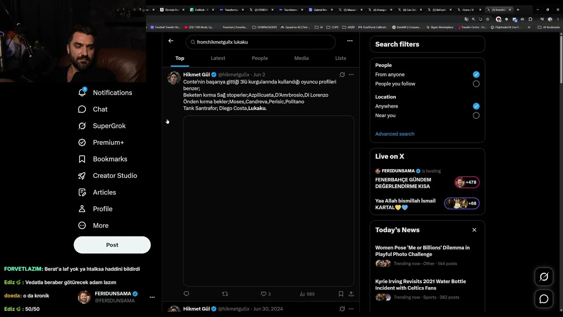The height and width of the screenshot is (317, 563).
Task: Open the All Bookmarks folder
Action: [x=548, y=27]
